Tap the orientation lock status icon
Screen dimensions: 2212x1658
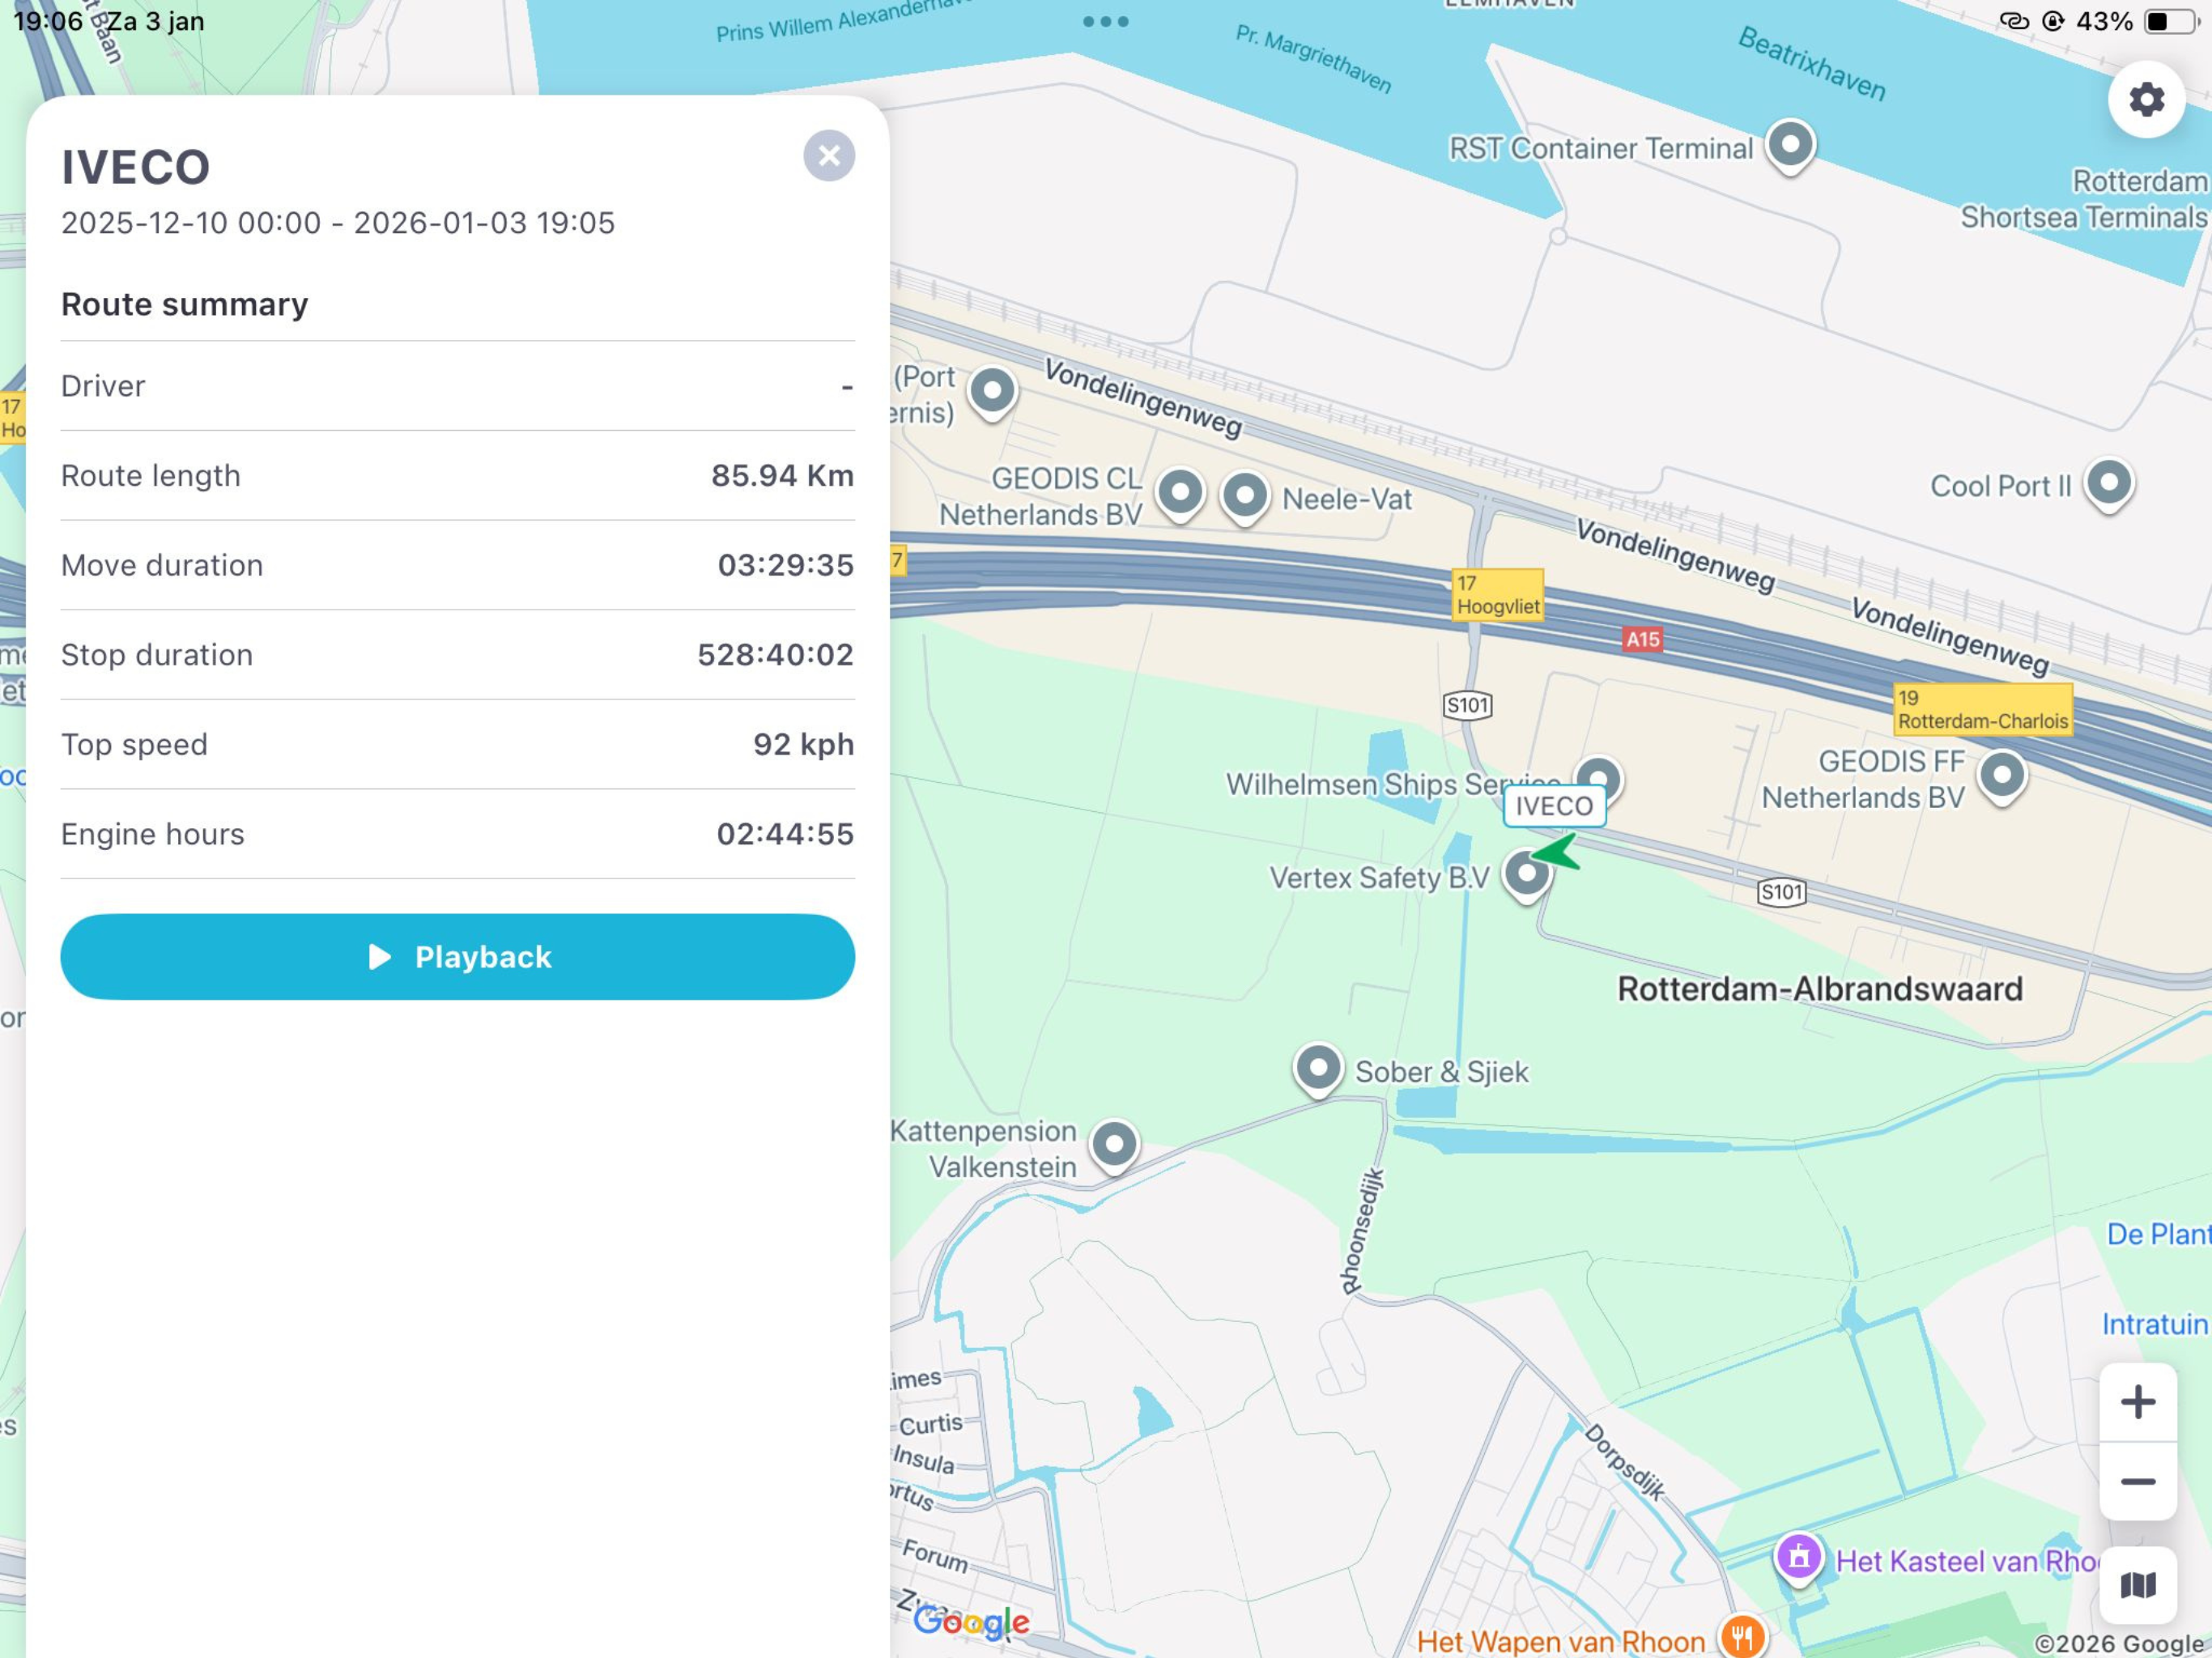2053,21
